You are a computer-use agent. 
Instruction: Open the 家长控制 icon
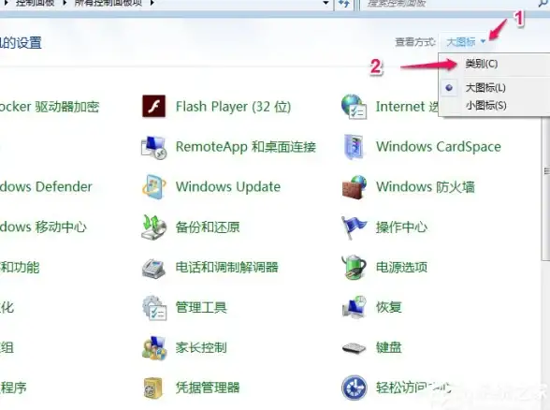[x=154, y=348]
